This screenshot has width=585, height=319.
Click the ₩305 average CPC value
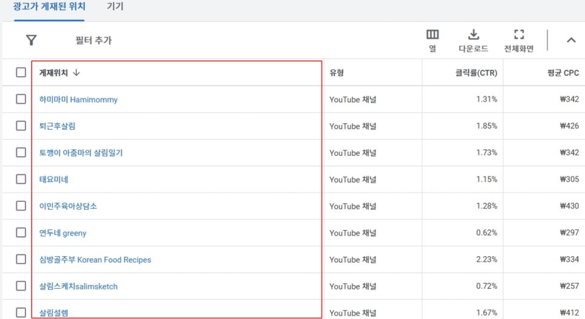click(x=569, y=179)
